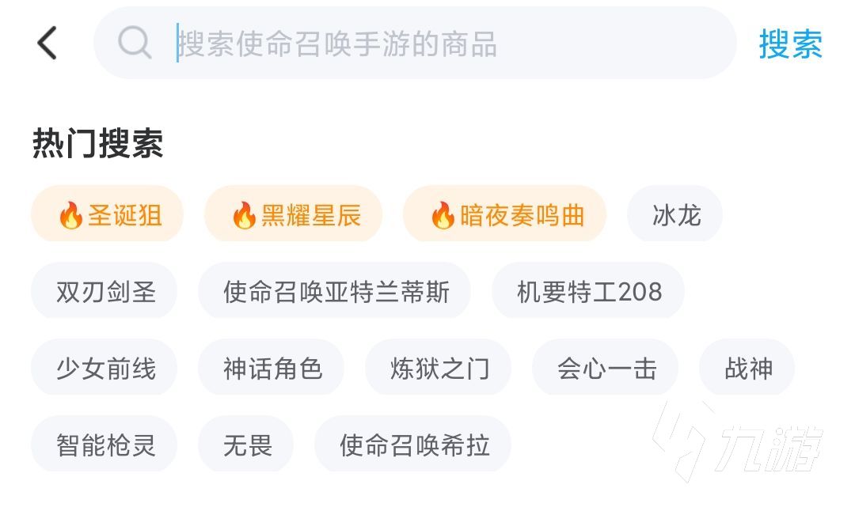Tap the back arrow icon
855x507 pixels.
click(x=47, y=43)
